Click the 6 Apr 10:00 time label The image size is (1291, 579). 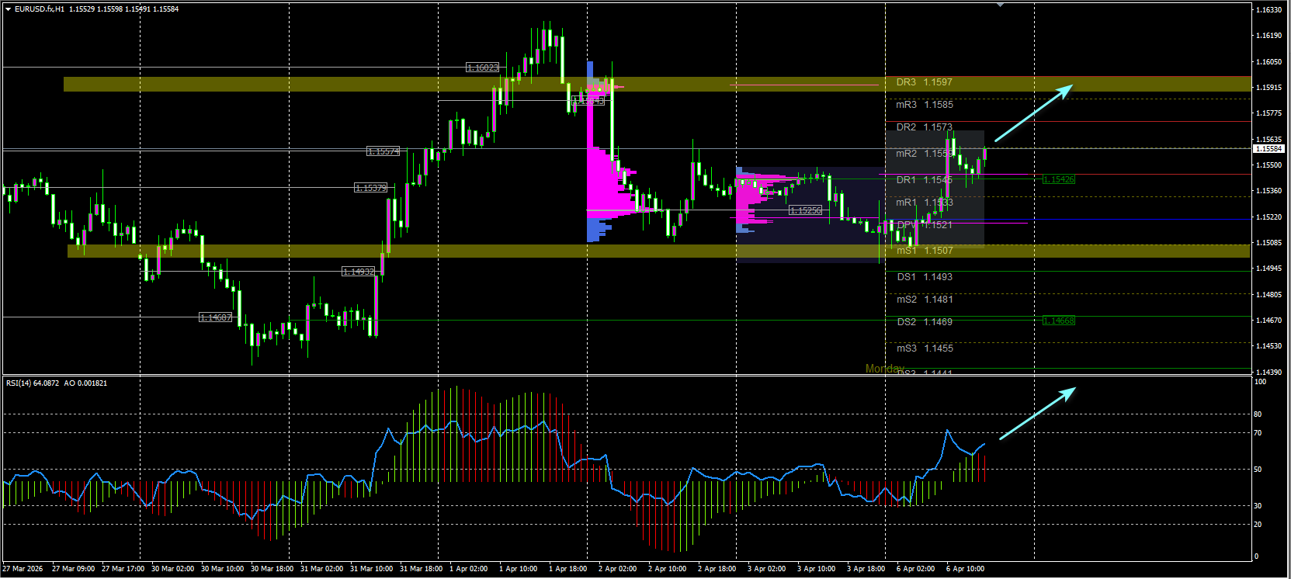pos(966,569)
